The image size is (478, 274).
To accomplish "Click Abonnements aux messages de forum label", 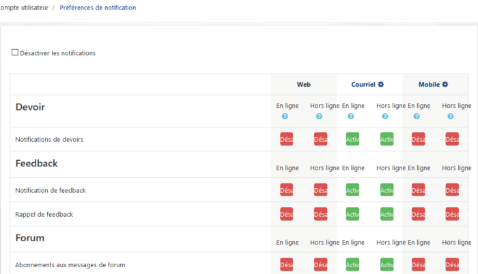I will [x=70, y=265].
